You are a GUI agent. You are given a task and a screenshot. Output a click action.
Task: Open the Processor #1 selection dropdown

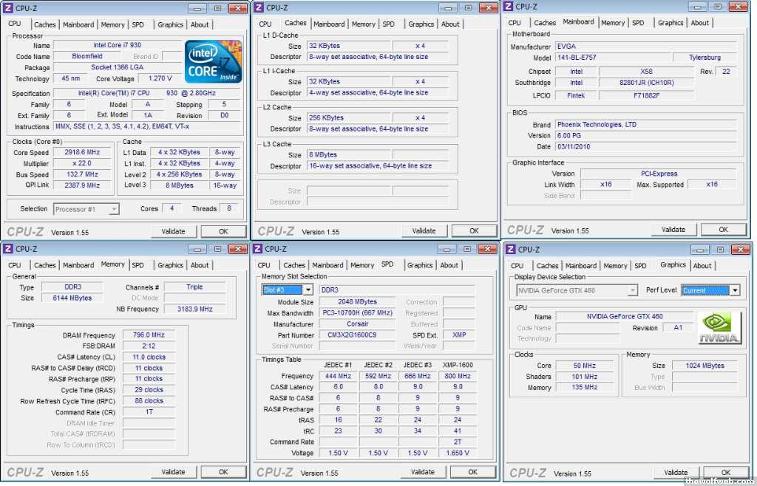114,209
